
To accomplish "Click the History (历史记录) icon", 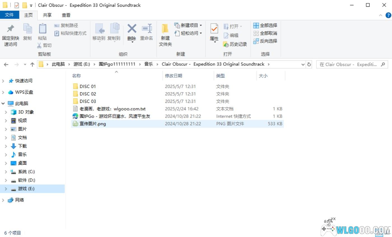I will [226, 44].
